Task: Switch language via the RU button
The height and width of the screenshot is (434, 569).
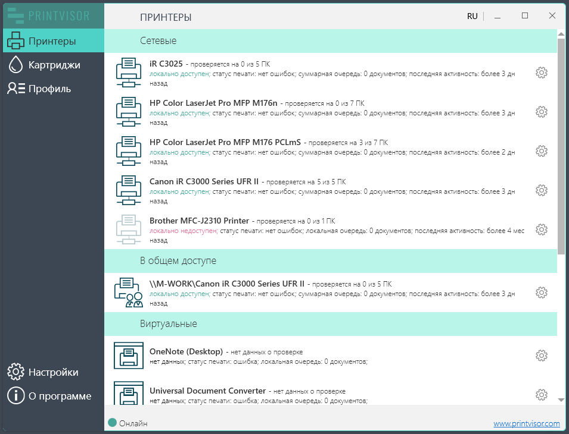Action: point(472,16)
